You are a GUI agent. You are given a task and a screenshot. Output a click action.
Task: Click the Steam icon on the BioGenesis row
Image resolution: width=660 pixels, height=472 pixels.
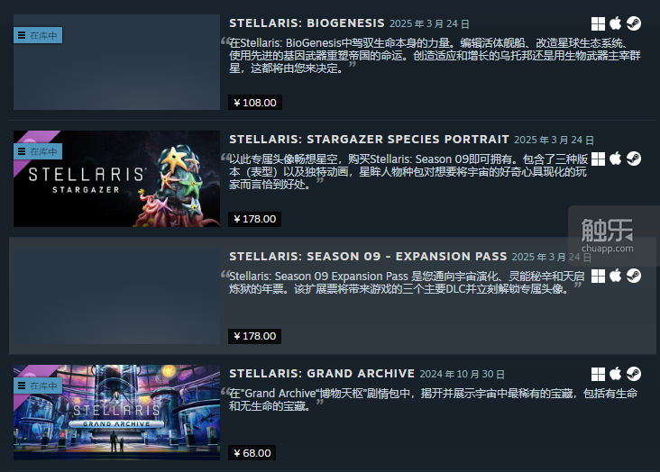click(x=634, y=23)
